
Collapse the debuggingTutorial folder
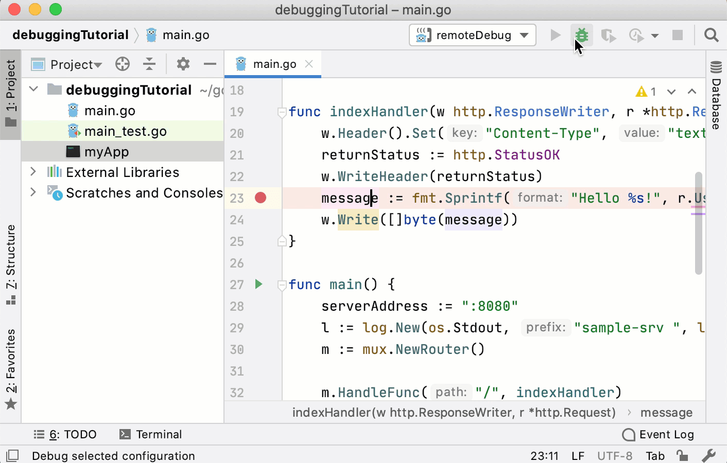32,89
